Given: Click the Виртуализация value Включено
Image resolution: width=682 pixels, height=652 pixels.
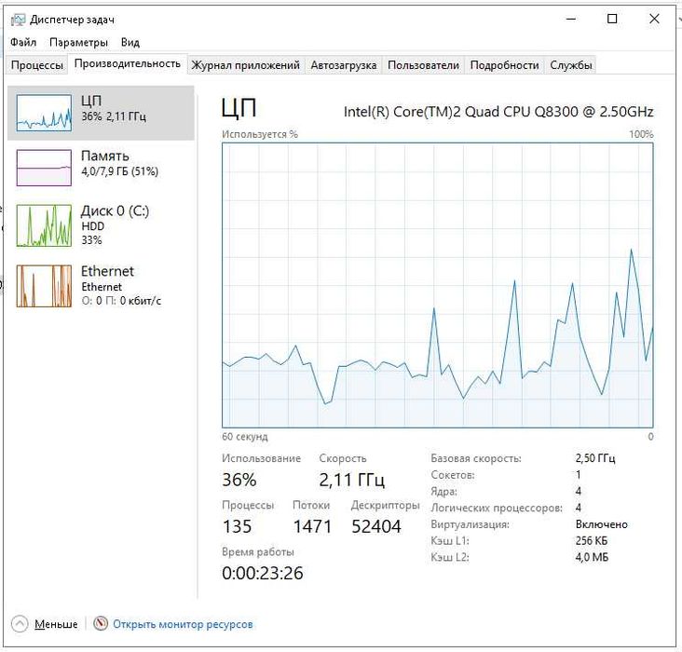Looking at the screenshot, I should (x=602, y=524).
